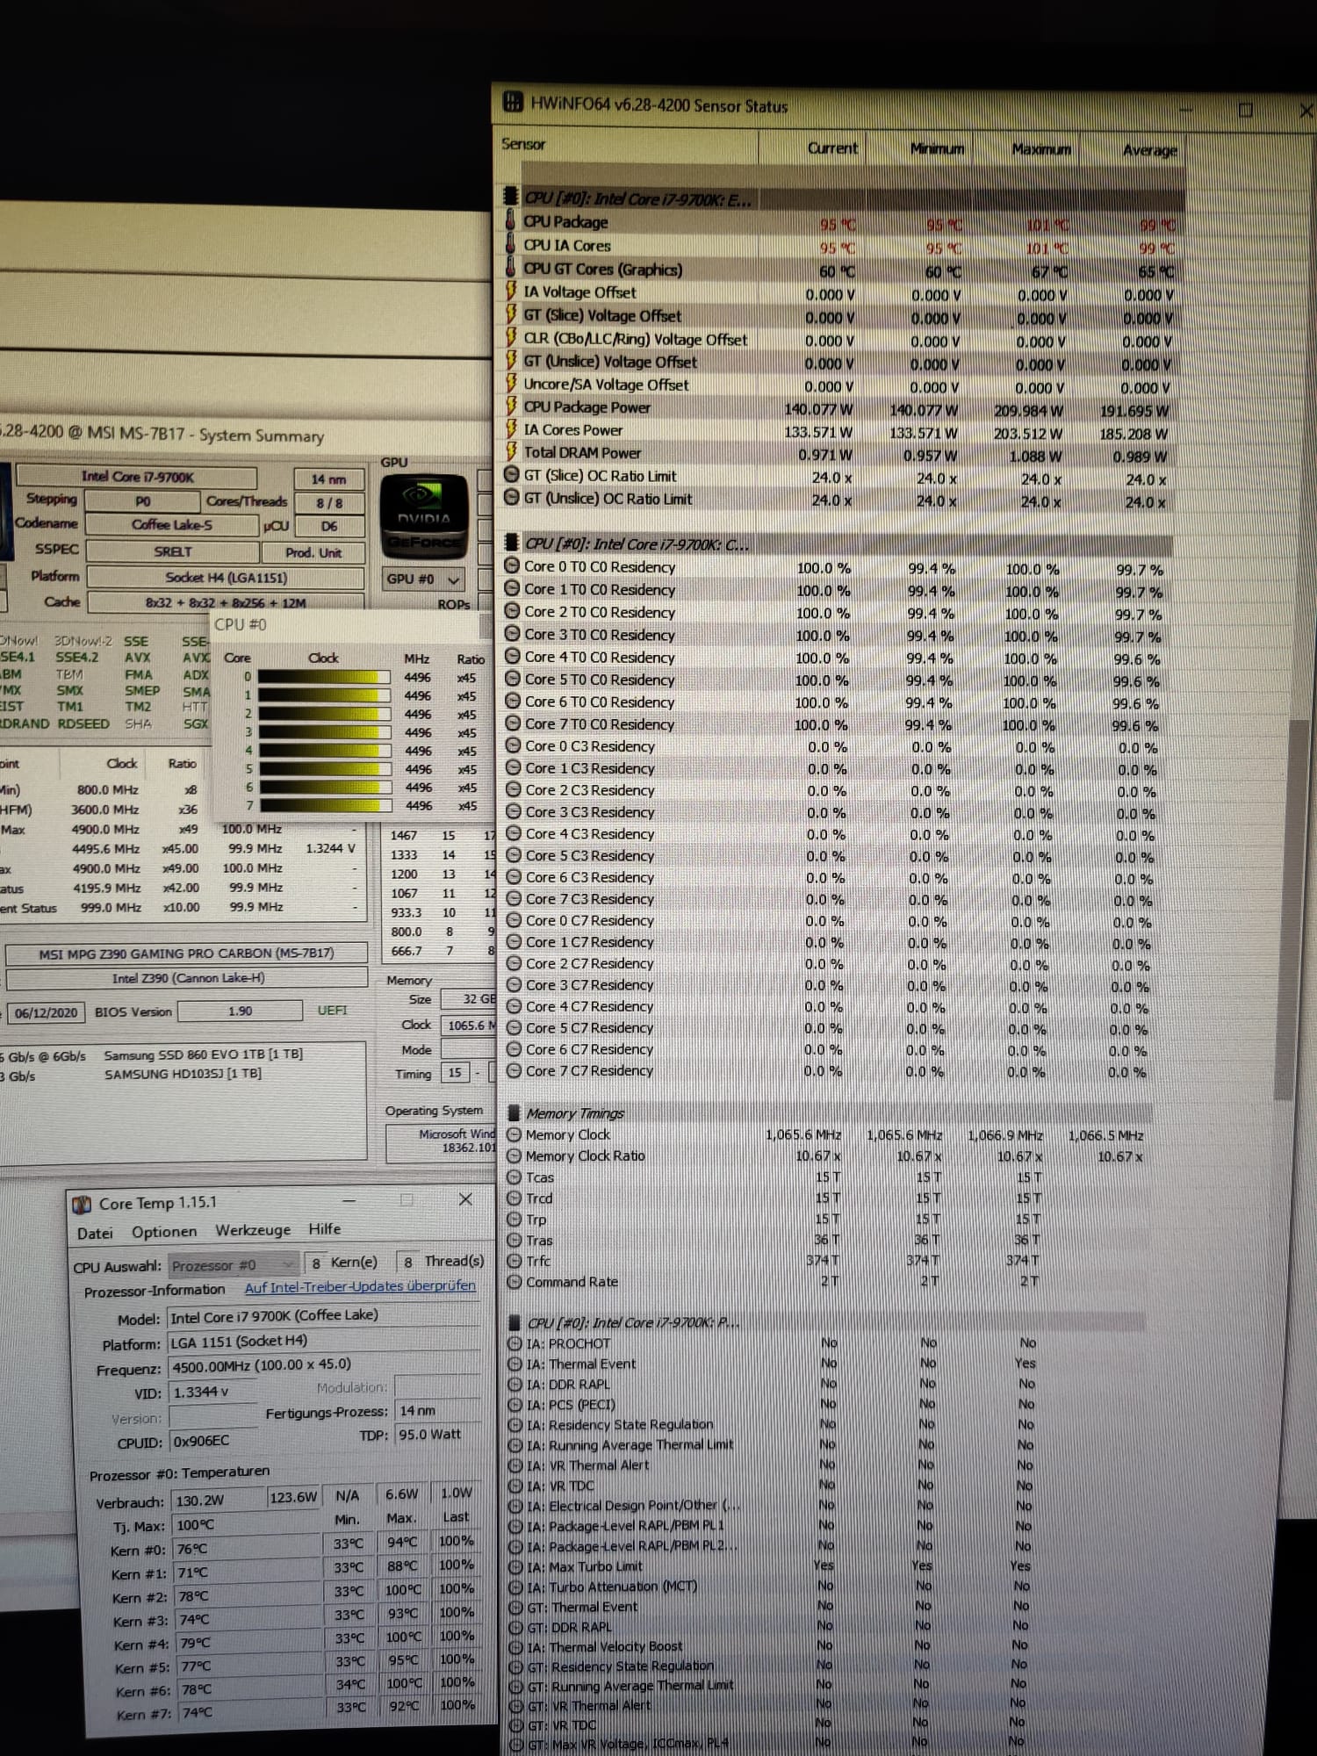Click the Command Rate sensor icon
The image size is (1317, 1756).
point(515,1281)
